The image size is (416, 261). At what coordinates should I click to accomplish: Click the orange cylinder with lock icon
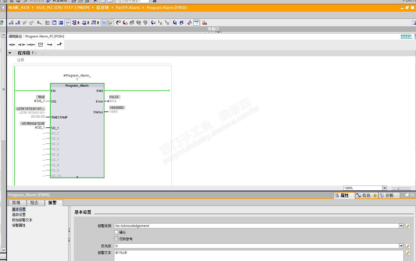pos(204,23)
